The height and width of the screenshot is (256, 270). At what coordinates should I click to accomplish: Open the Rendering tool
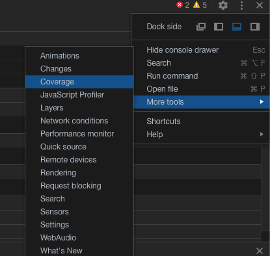pyautogui.click(x=79, y=173)
